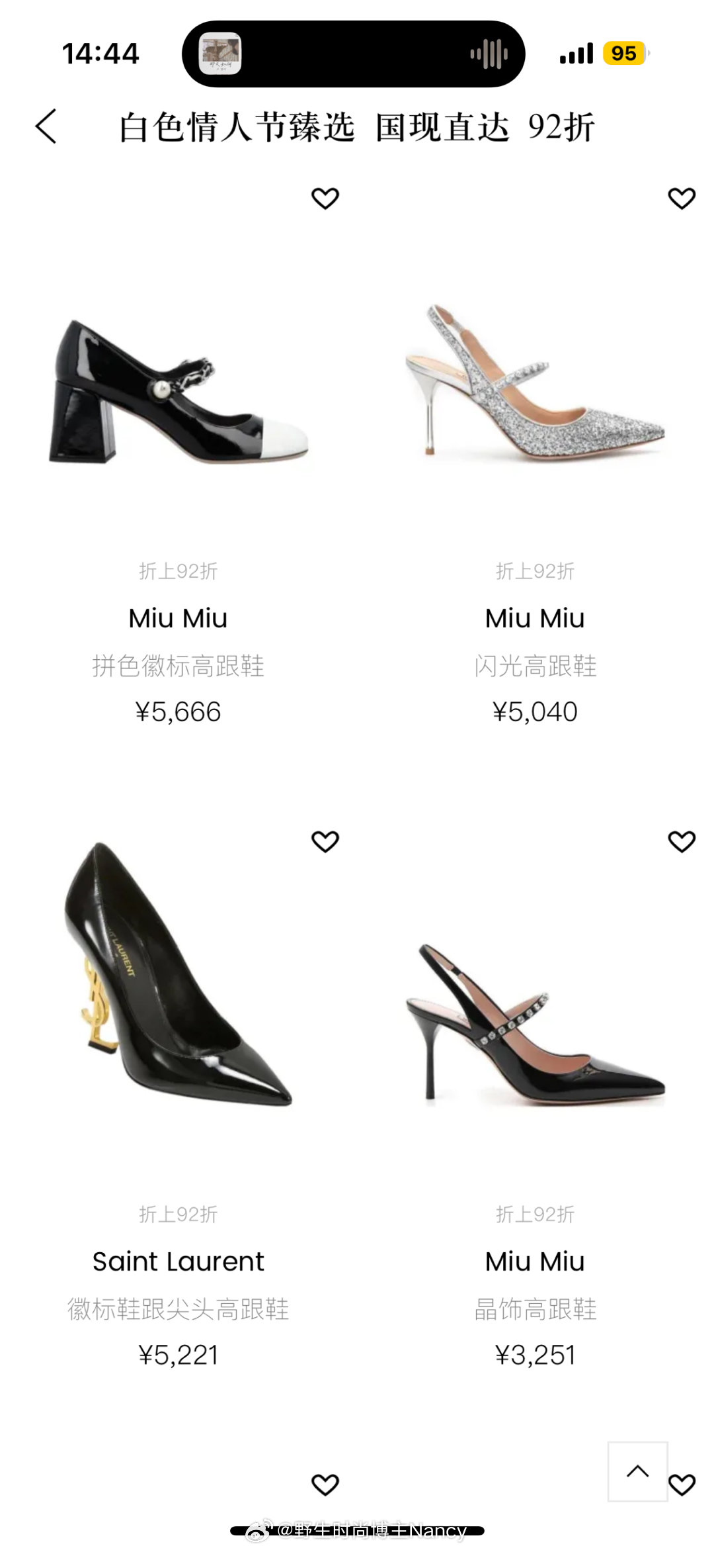Tap the ¥3,251 price
This screenshot has width=714, height=1550.
click(x=535, y=1355)
